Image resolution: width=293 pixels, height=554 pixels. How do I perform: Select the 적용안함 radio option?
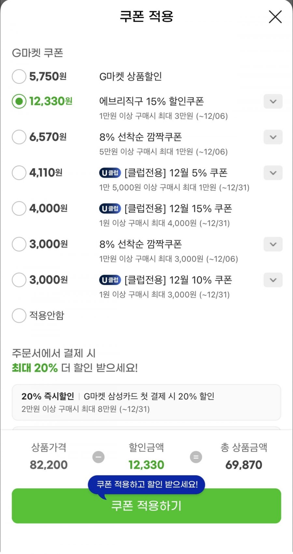pos(19,316)
